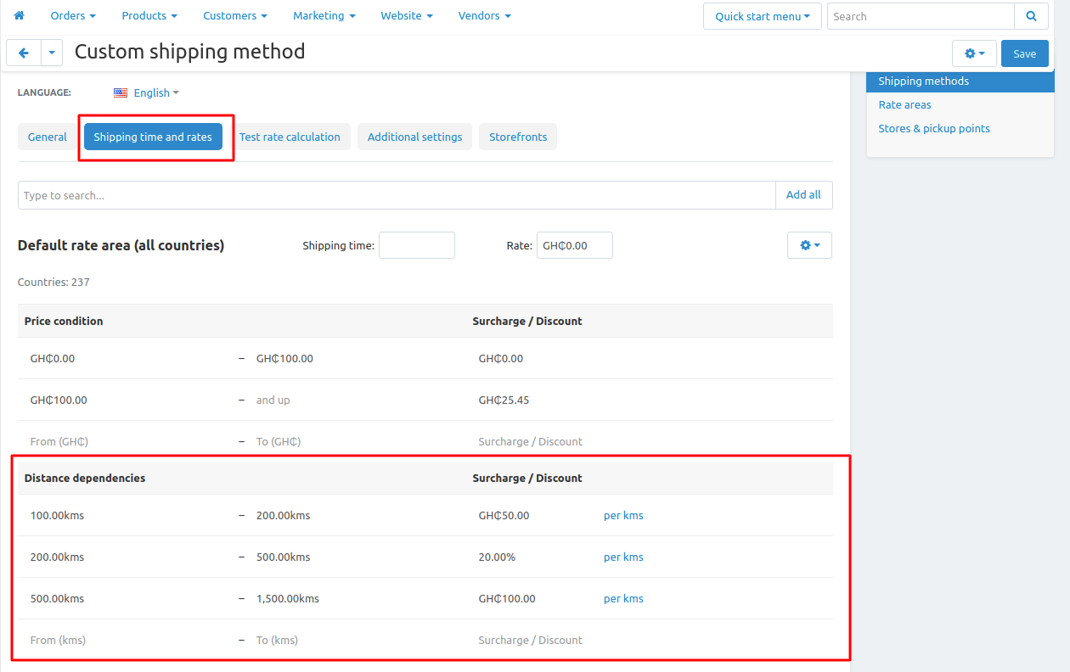Open the rate area gear options menu

click(809, 245)
